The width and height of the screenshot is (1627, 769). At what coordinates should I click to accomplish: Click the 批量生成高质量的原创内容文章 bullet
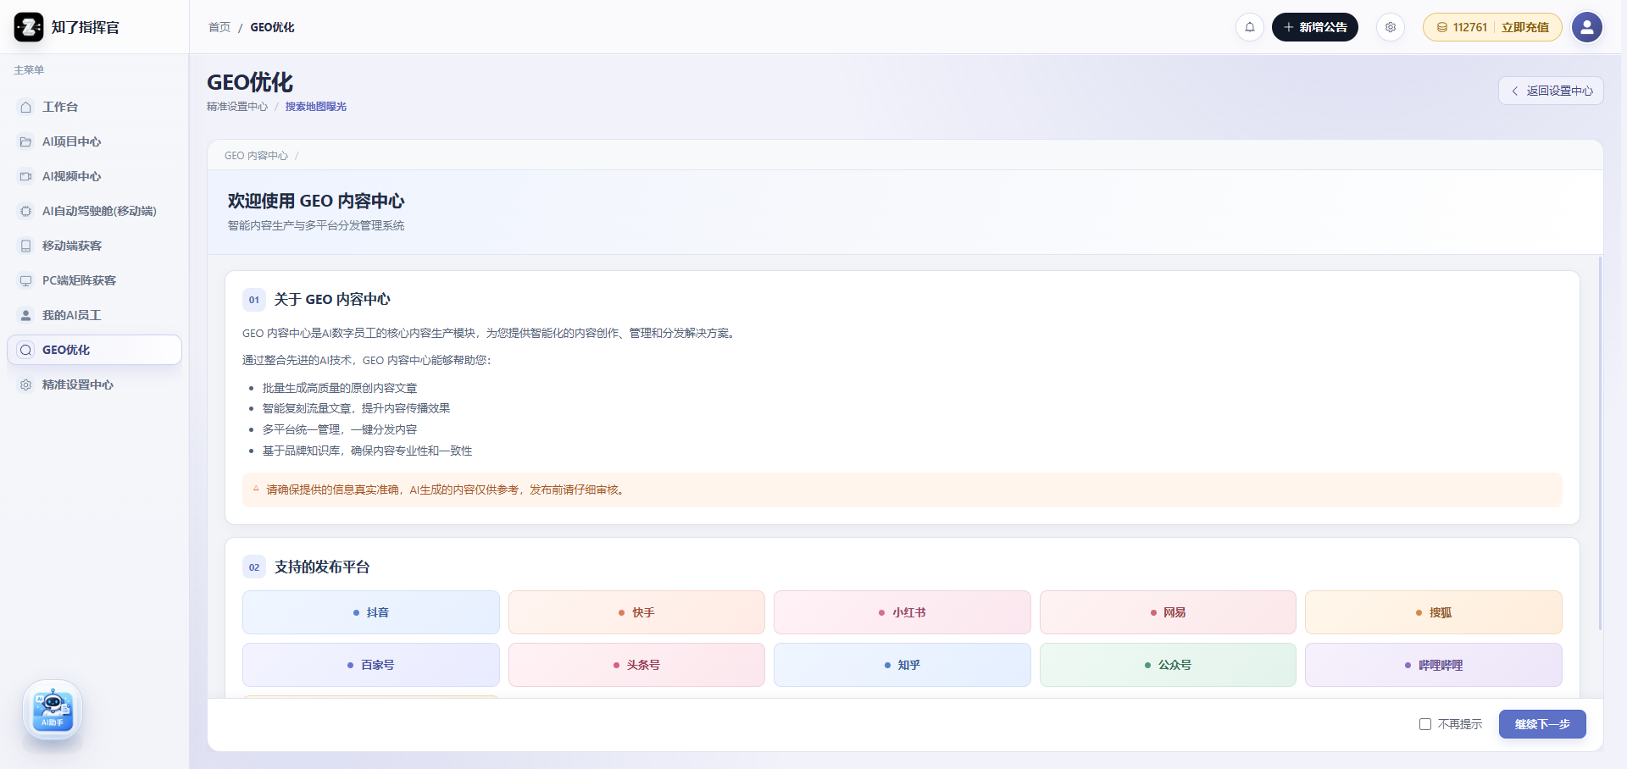340,388
